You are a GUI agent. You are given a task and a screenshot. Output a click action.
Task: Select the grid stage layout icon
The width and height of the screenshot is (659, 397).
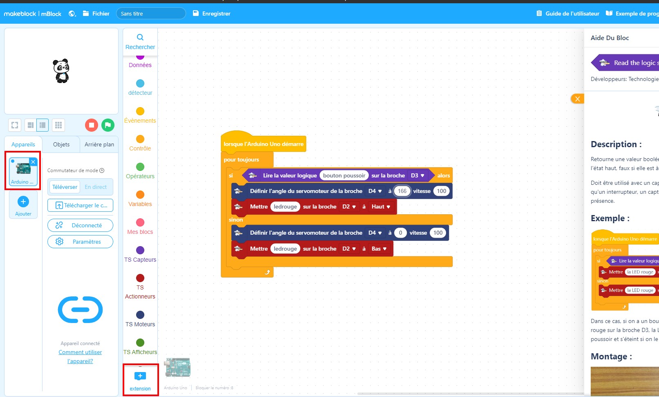click(58, 125)
